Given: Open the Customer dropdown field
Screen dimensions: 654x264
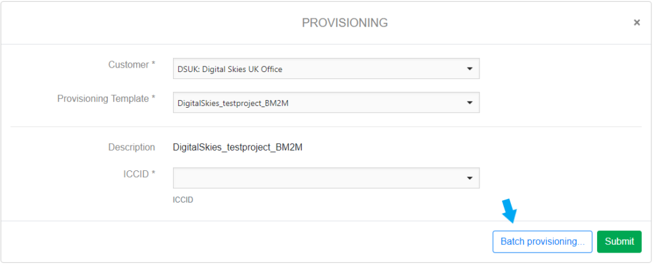Looking at the screenshot, I should pyautogui.click(x=326, y=69).
